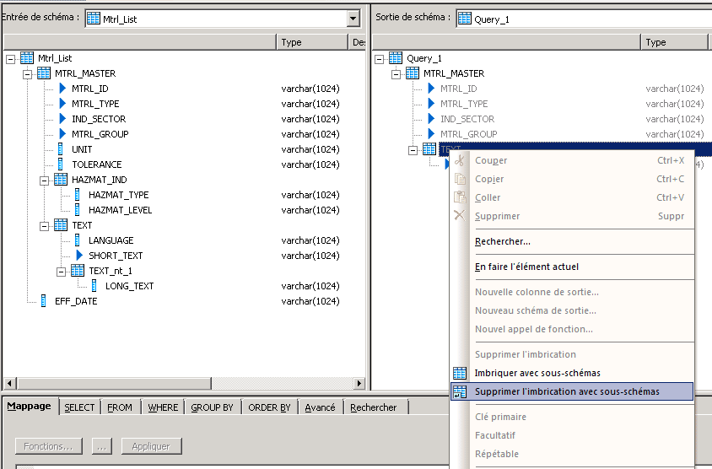Select 'Imbriquer avec sous-schémas' menu entry

coord(537,373)
